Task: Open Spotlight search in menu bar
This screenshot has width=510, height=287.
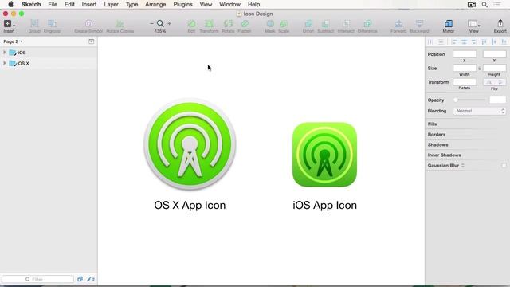Action: [x=484, y=5]
